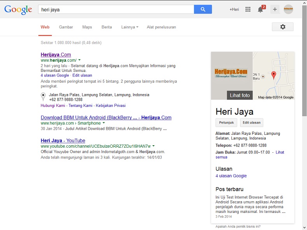Expand the Smartphone breadcrumb dropdown arrow

(x=104, y=123)
